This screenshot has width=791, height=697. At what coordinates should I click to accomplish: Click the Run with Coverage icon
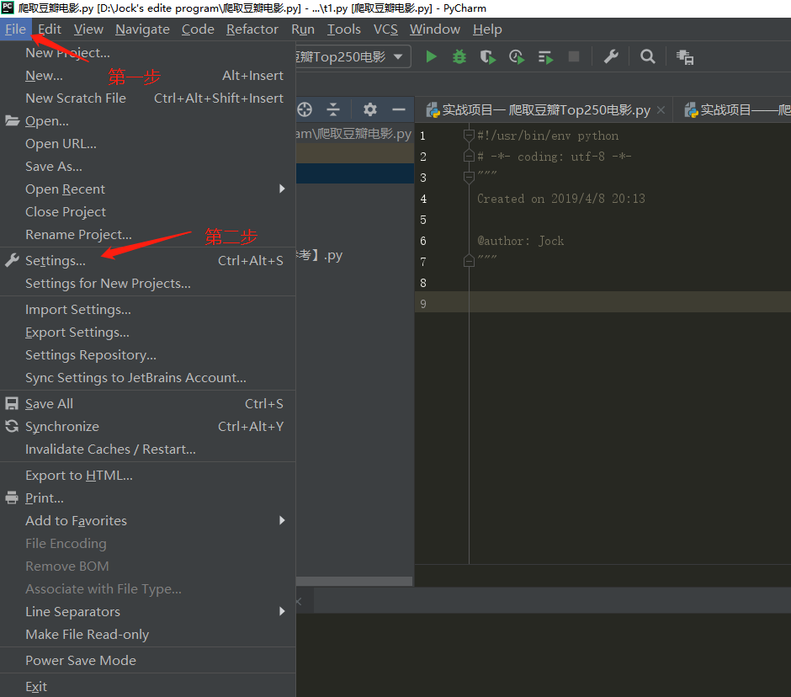487,57
